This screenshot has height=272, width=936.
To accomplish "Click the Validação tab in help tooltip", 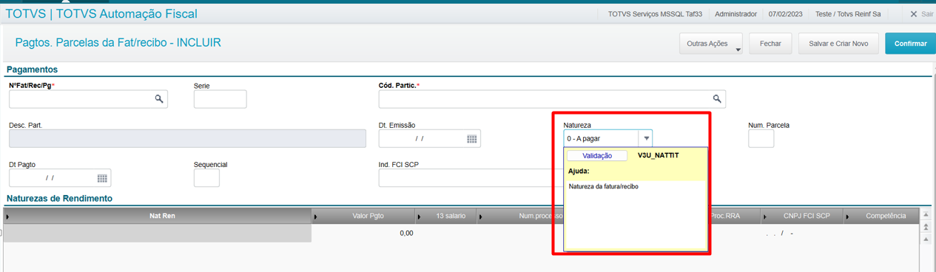I will coord(597,156).
